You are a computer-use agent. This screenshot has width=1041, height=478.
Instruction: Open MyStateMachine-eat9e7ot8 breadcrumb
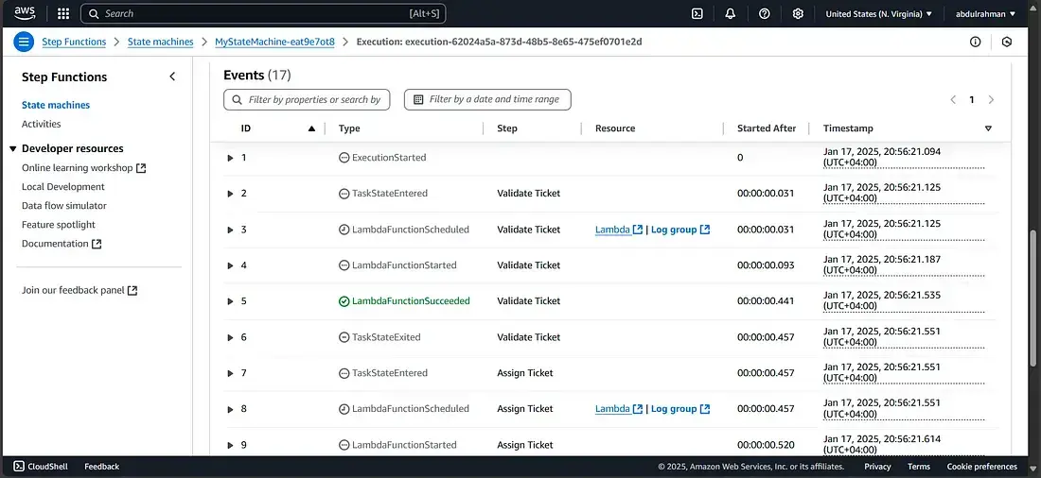274,42
